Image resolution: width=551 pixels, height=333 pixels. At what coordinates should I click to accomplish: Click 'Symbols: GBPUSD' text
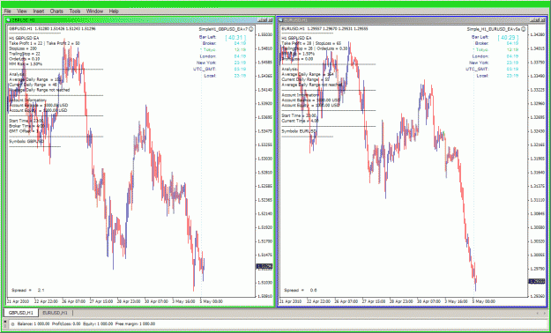[x=26, y=142]
